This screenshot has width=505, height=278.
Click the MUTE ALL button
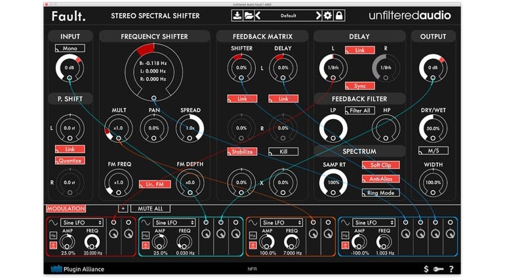tap(150, 209)
